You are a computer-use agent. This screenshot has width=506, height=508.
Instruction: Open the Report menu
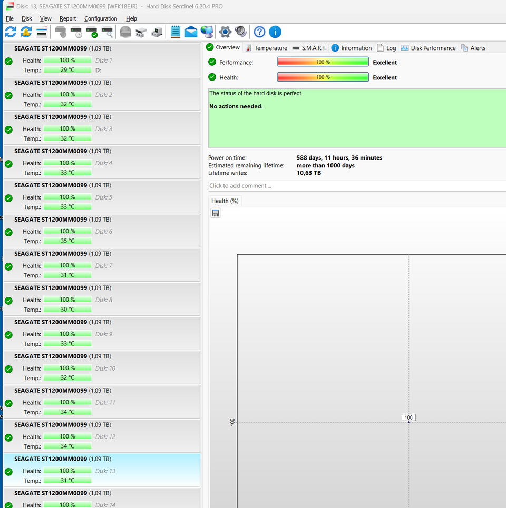coord(67,18)
